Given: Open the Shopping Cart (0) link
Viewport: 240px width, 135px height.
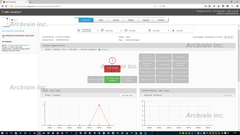Looking at the screenshot, I should [x=203, y=11].
